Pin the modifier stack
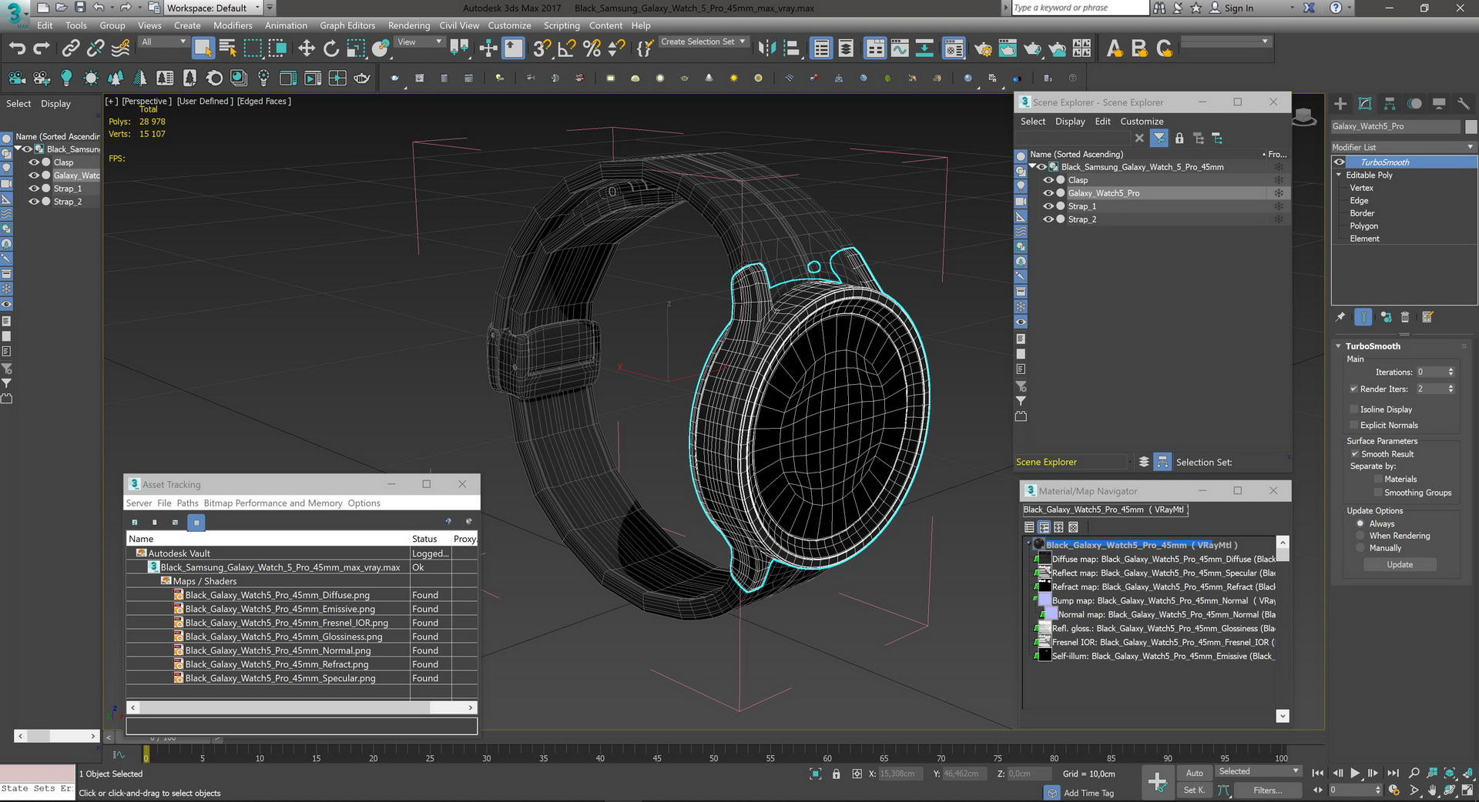The image size is (1479, 802). (x=1340, y=316)
